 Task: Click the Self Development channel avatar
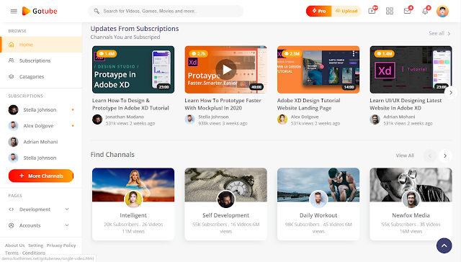click(225, 199)
